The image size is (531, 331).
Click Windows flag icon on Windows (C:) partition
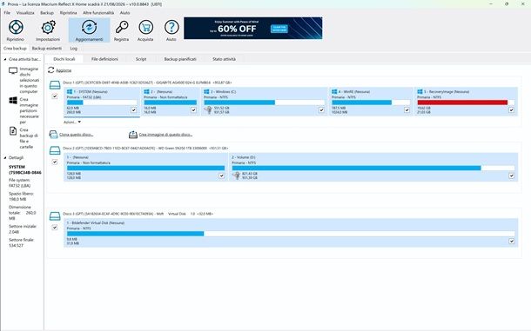point(206,91)
